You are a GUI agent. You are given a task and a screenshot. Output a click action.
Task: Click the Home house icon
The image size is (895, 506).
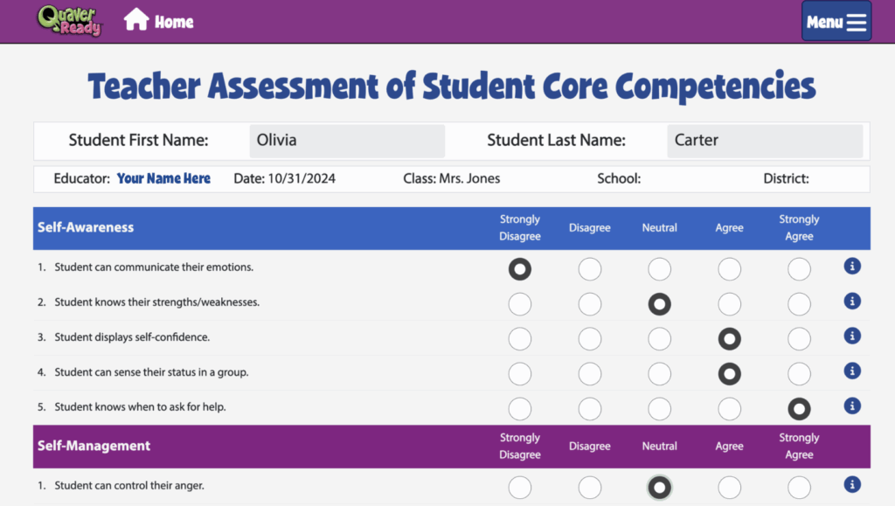[x=135, y=20]
